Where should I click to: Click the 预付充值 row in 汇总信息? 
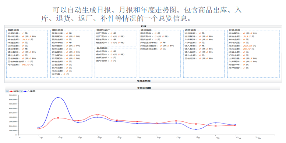pos(239,43)
